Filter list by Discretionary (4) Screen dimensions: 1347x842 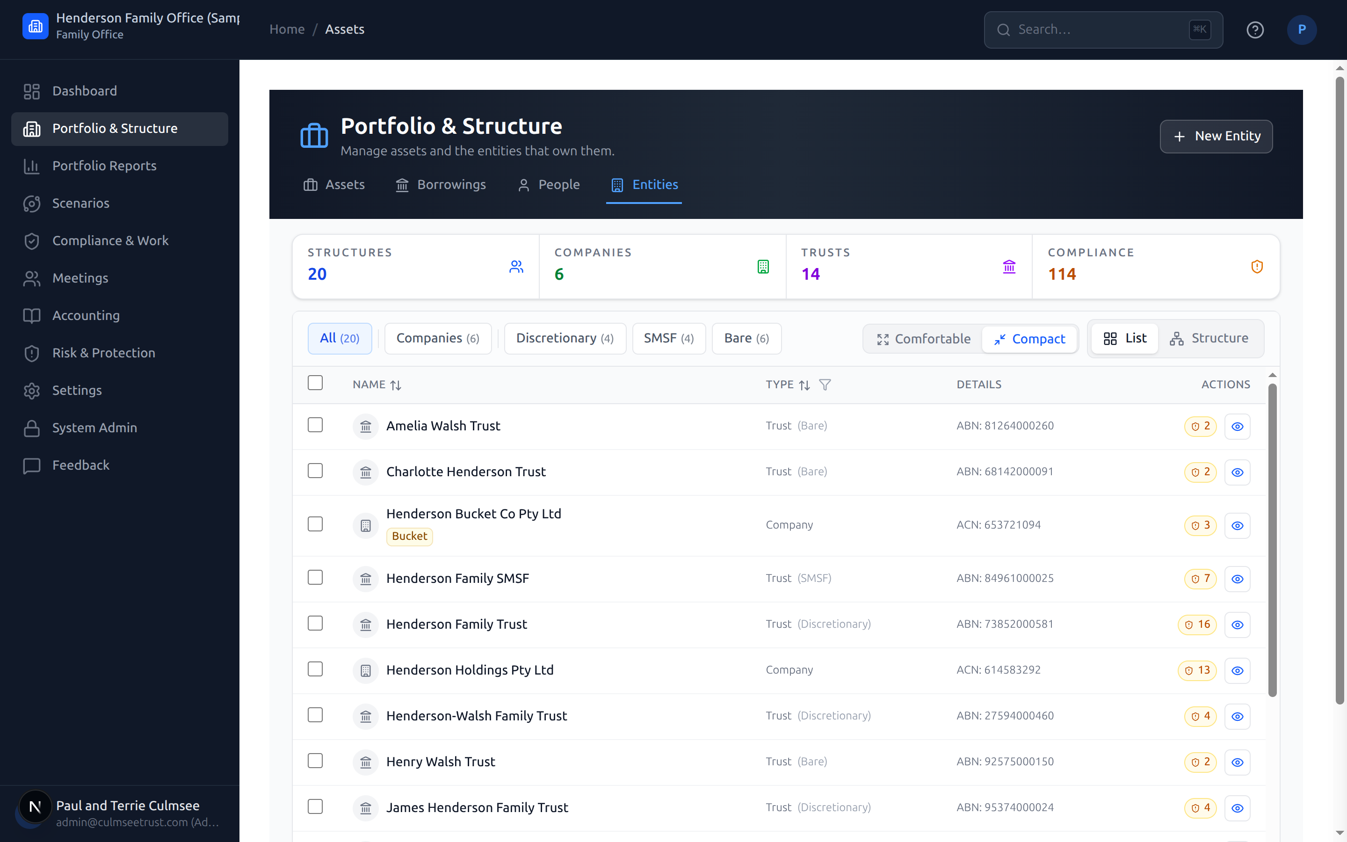[565, 339]
